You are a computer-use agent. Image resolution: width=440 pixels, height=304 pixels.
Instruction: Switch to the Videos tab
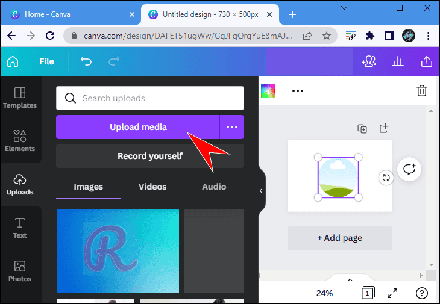[x=152, y=187]
